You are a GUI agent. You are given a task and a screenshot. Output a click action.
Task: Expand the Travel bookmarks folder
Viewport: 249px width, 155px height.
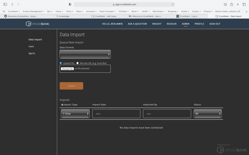coord(69,12)
